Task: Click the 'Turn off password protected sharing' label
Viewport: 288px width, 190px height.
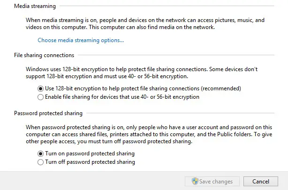Action: 90,162
